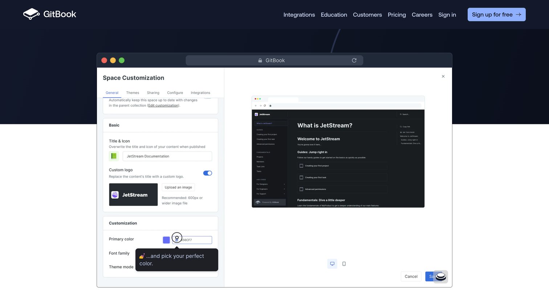Click the 'Theme mode' label

121,267
